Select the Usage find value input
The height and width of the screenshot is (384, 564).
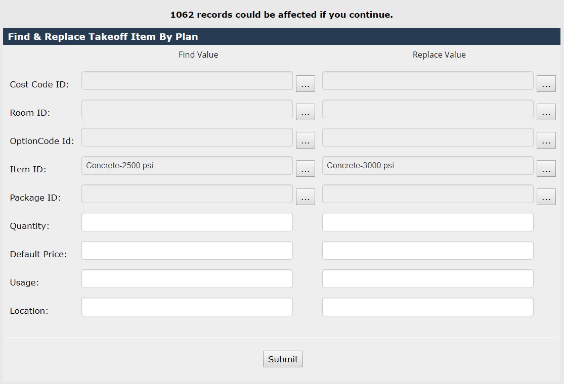click(x=187, y=279)
